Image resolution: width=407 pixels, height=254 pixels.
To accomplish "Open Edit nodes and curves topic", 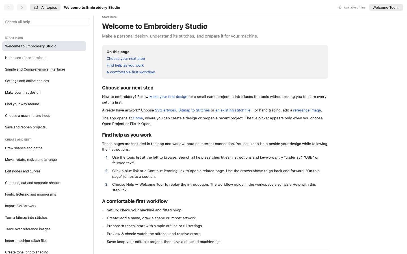I will pos(44,171).
